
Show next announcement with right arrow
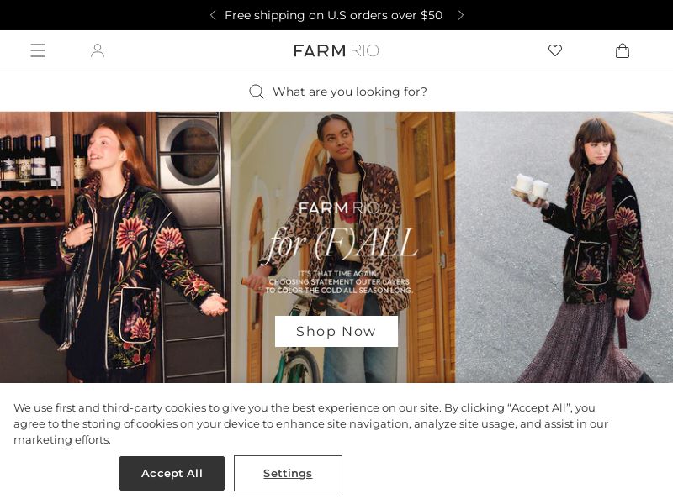click(460, 15)
